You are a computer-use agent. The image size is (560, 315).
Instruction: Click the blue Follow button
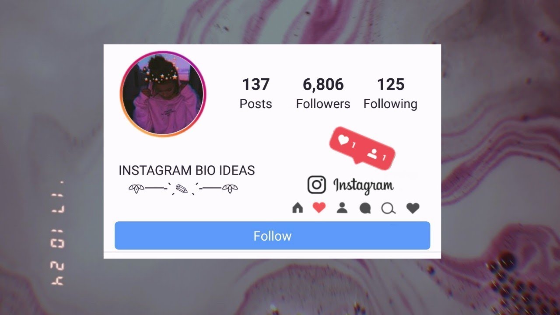(272, 235)
